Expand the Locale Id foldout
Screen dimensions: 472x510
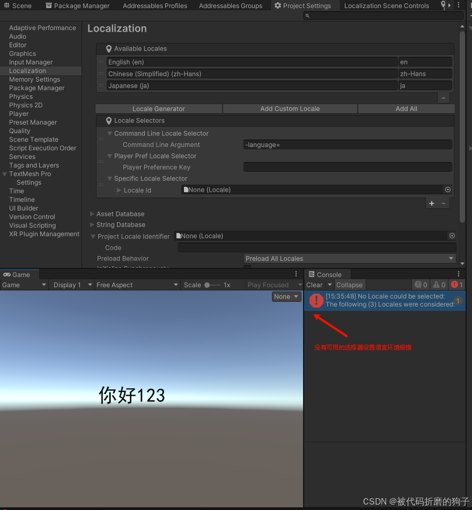click(x=119, y=190)
